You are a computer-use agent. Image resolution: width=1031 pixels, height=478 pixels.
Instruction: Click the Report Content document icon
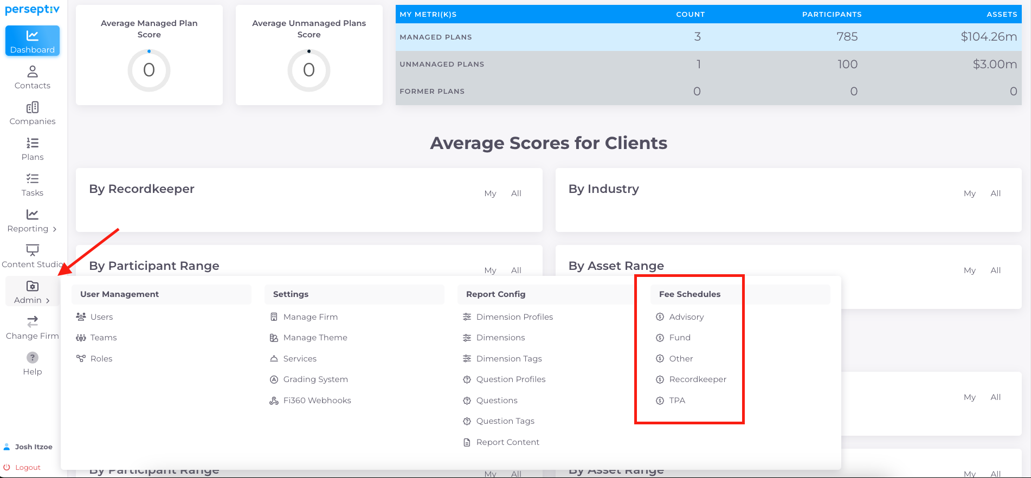click(x=467, y=442)
